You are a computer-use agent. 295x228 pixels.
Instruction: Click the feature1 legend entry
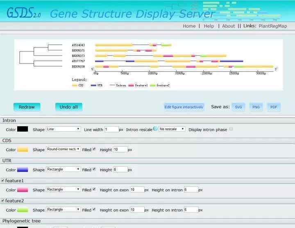138,85
